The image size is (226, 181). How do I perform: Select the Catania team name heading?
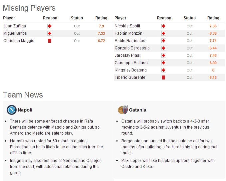[138, 110]
